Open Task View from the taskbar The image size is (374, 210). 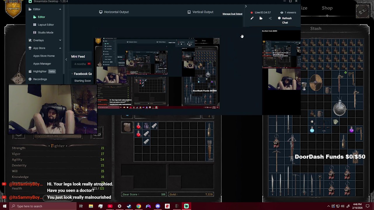coord(81,206)
